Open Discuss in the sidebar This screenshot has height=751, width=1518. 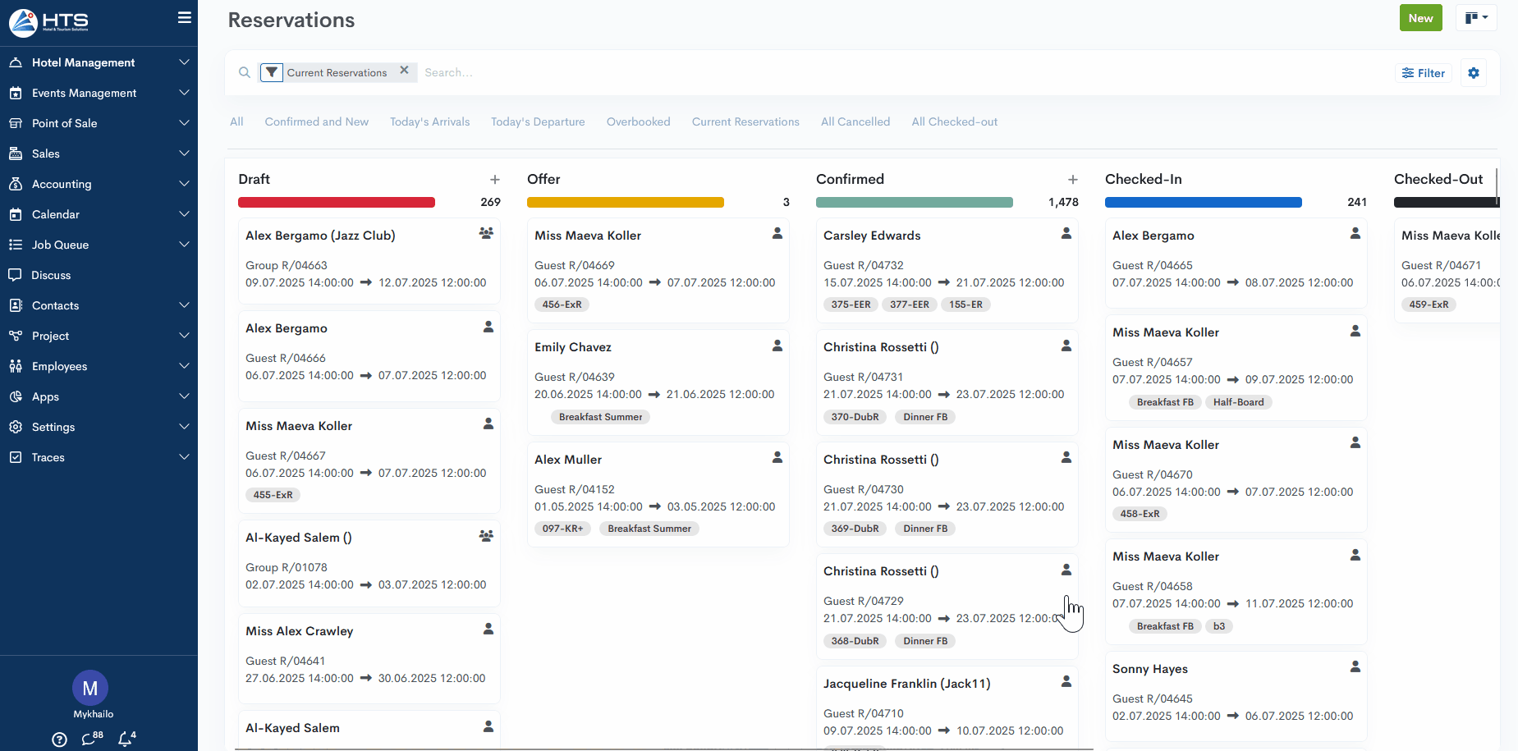point(51,275)
